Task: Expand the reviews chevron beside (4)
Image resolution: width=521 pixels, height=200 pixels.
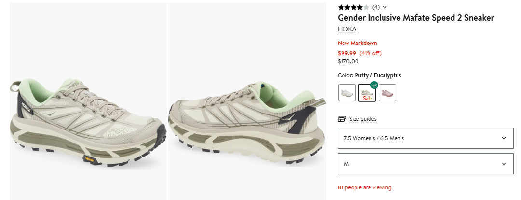Action: (x=385, y=7)
